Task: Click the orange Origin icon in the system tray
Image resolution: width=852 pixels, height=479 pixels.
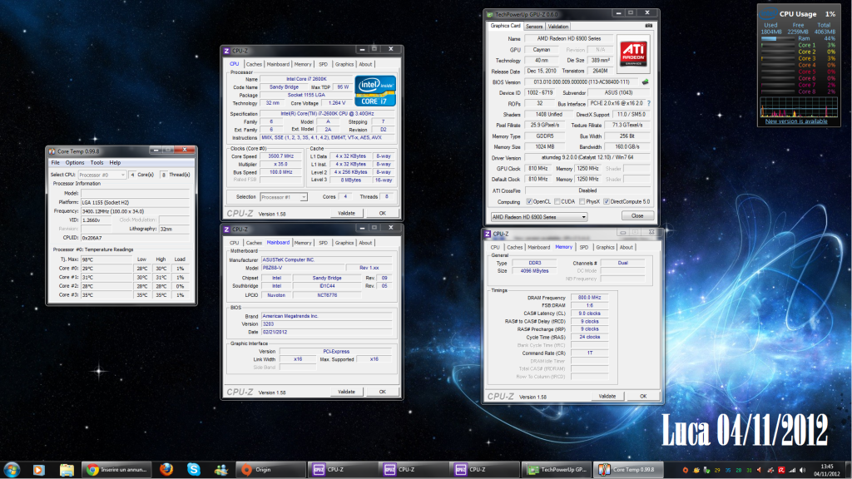Action: tap(686, 471)
